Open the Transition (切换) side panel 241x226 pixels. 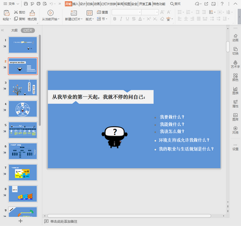[x=236, y=51]
